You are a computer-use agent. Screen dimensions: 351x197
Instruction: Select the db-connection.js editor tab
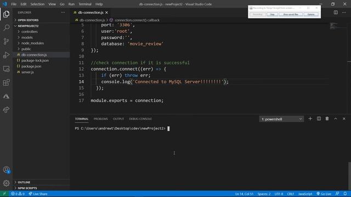point(90,13)
